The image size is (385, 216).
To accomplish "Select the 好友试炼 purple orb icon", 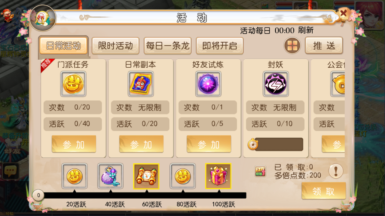I will [x=208, y=84].
